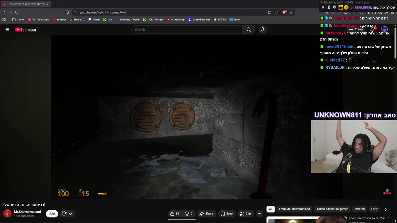The width and height of the screenshot is (397, 223).
Task: Open Brave Rewards triangle icon
Action: 291,12
